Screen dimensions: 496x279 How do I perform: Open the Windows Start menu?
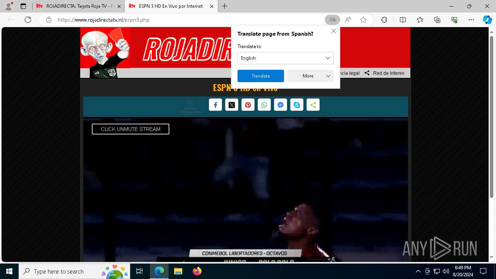pyautogui.click(x=9, y=271)
